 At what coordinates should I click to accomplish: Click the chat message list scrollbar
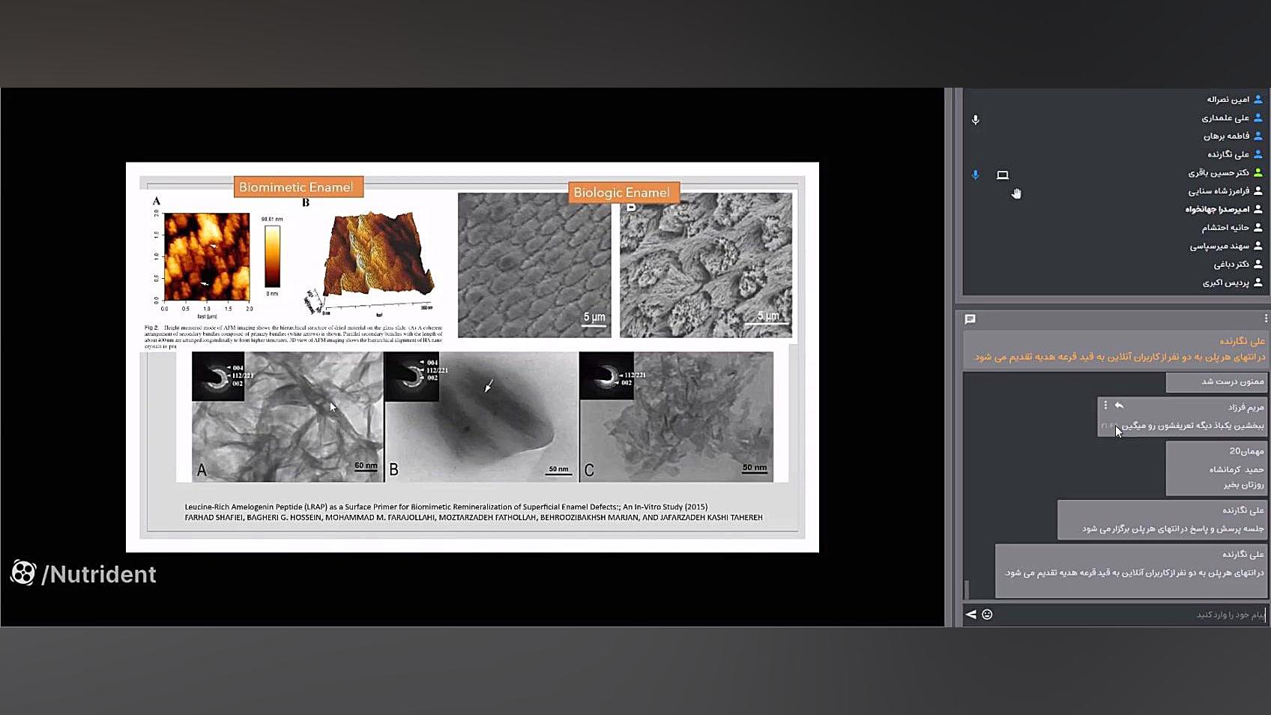point(967,589)
